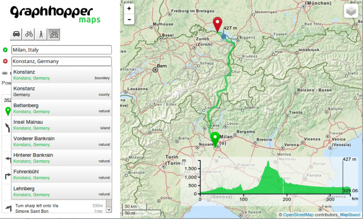Click into the Milan, Italy start field
The width and height of the screenshot is (363, 219).
coord(61,50)
